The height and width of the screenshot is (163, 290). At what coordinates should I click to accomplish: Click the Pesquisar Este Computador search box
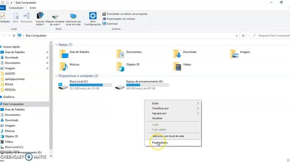(x=270, y=35)
